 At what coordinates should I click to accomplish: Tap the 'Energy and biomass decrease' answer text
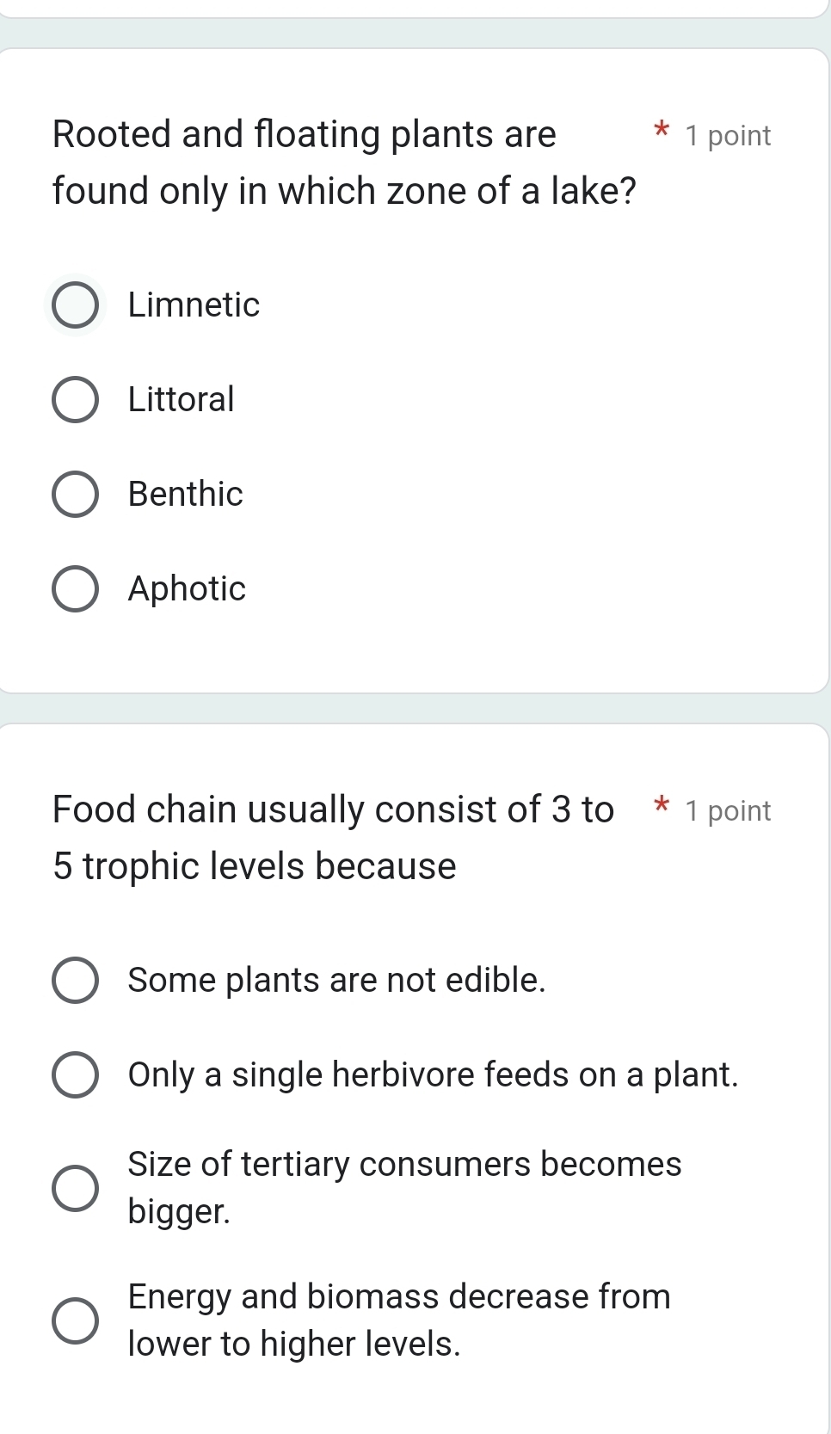(x=399, y=1320)
